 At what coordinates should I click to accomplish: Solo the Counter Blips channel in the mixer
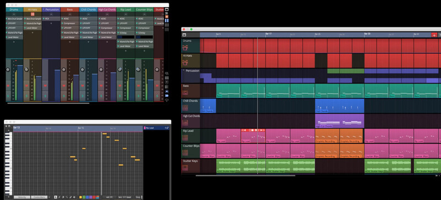[x=138, y=96]
